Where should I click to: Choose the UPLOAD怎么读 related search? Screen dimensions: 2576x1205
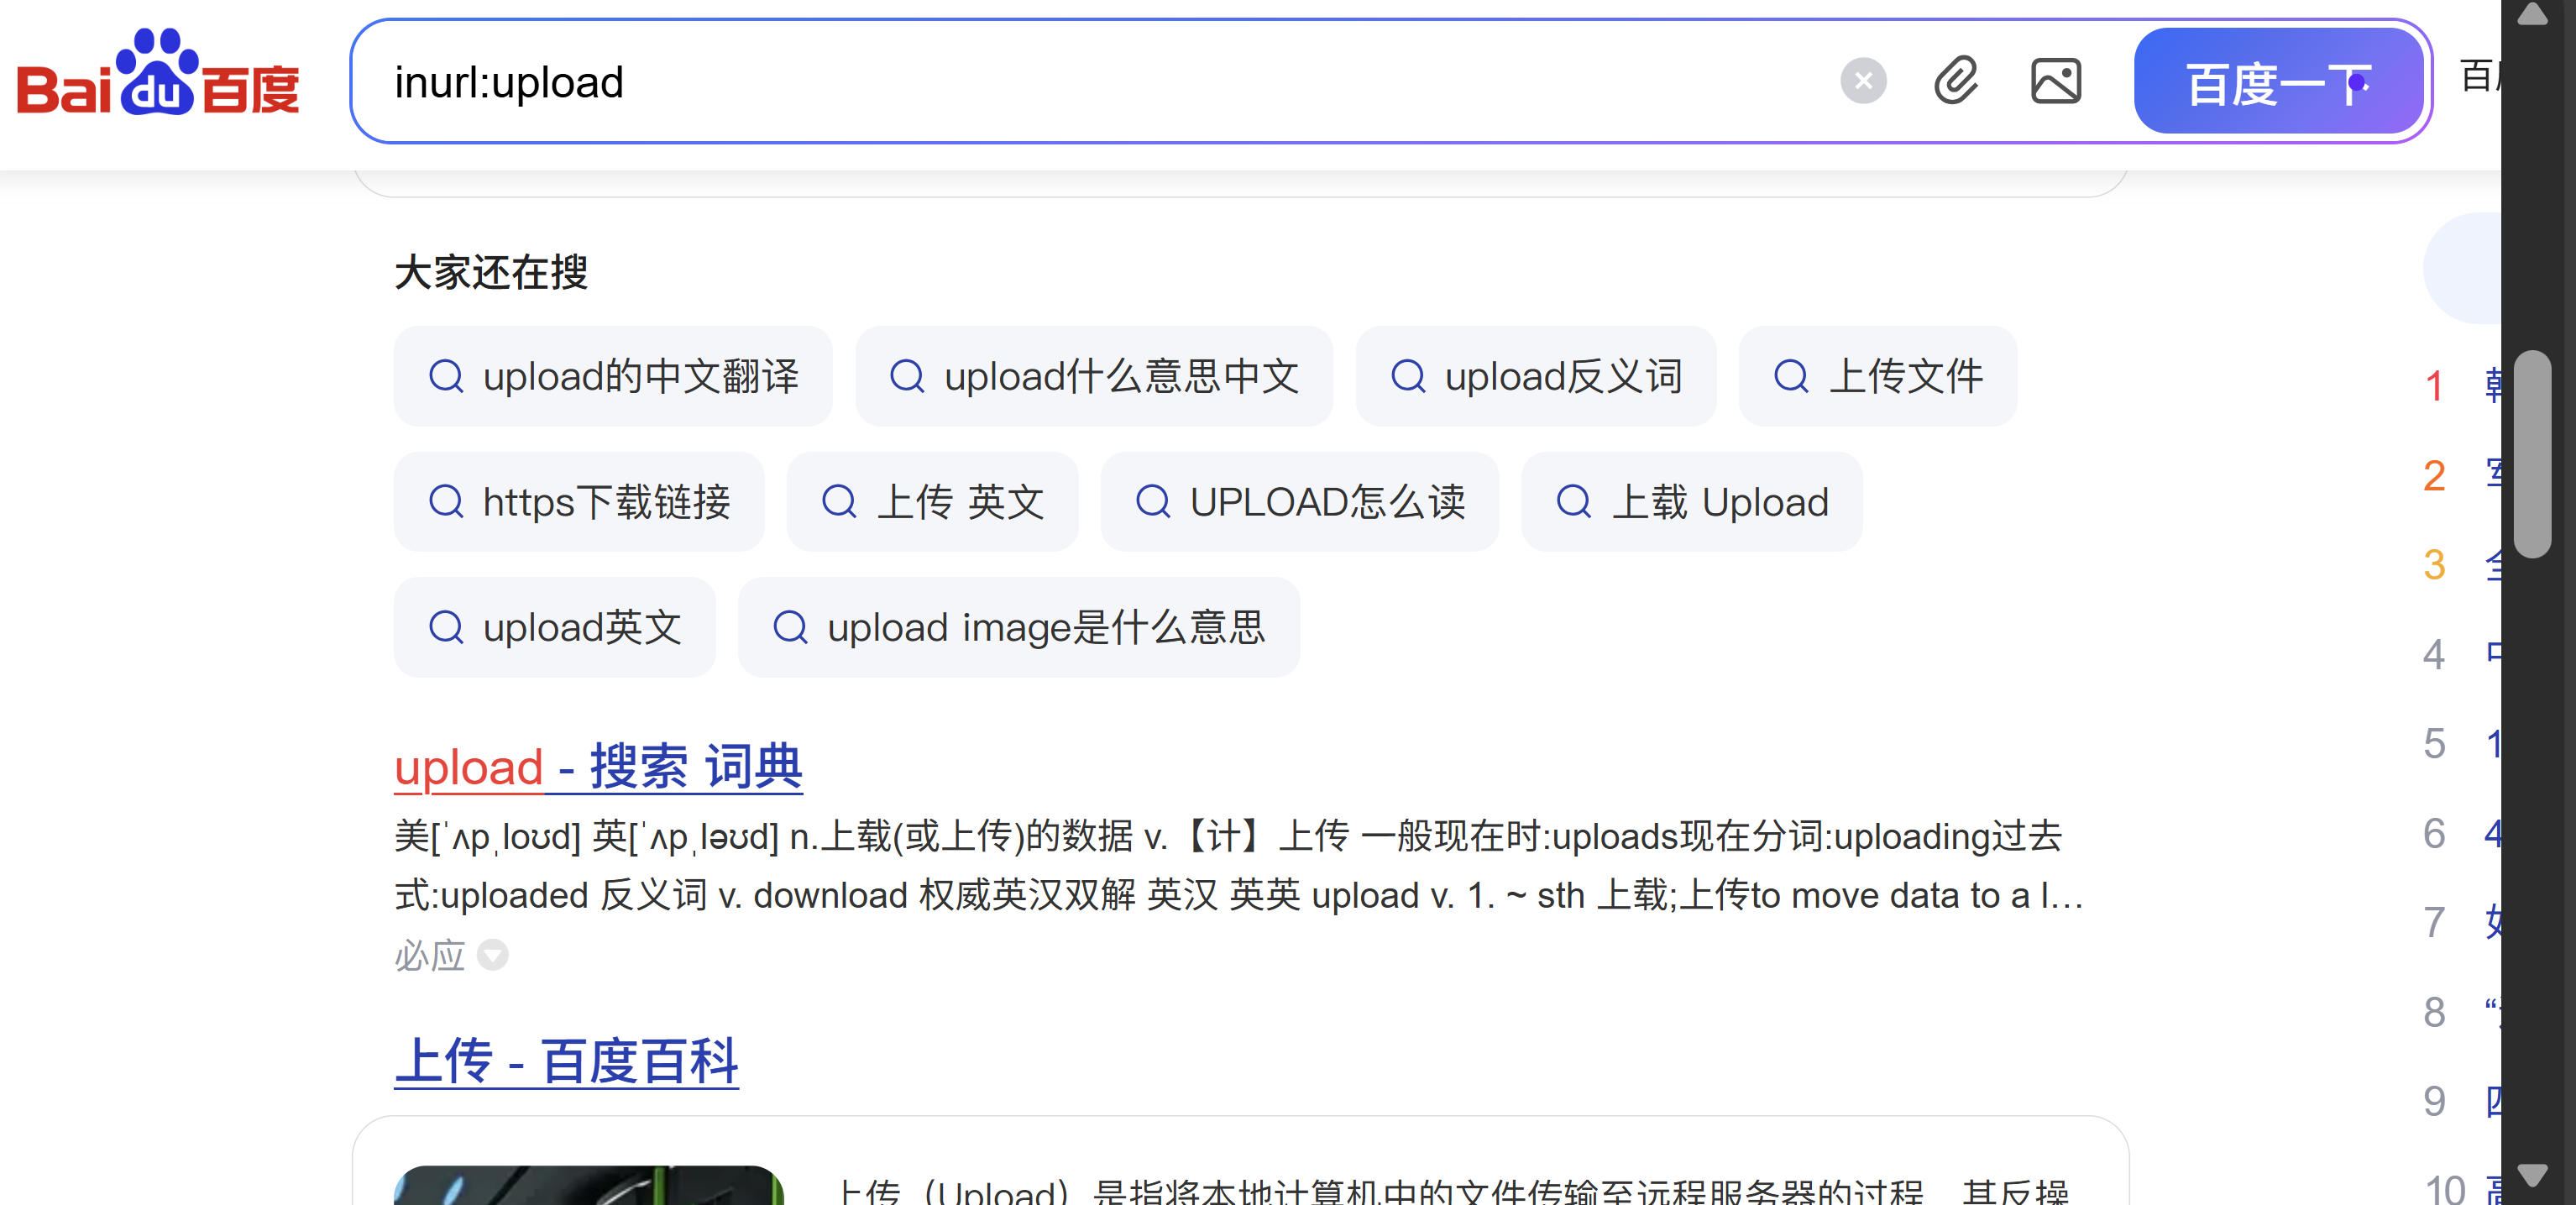pos(1298,502)
